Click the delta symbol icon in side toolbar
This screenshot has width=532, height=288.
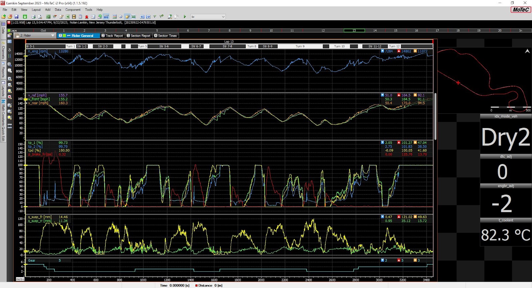(x=10, y=50)
